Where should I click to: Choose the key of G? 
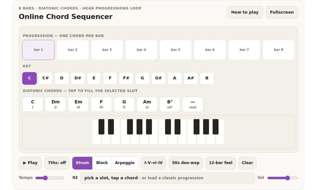(142, 78)
